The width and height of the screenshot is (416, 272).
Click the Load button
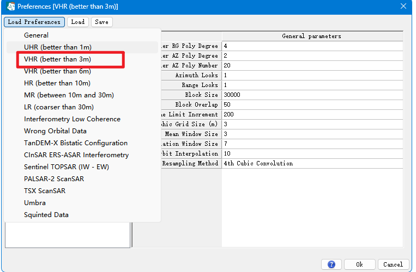pos(78,22)
